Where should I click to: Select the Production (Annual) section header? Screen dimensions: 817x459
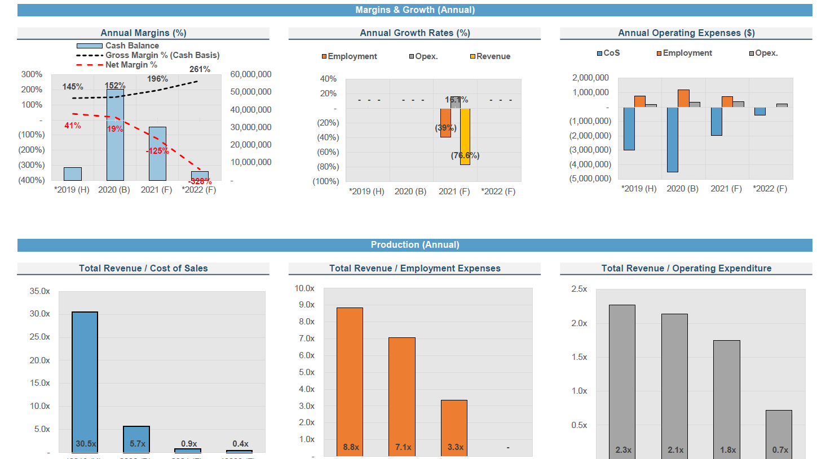[x=414, y=245]
